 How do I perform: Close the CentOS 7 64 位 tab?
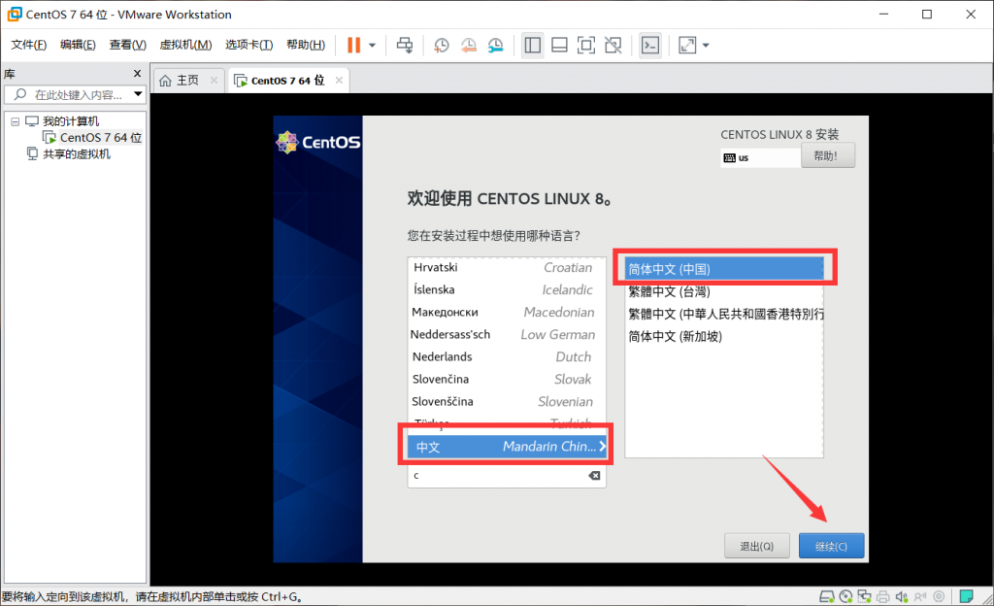(339, 80)
